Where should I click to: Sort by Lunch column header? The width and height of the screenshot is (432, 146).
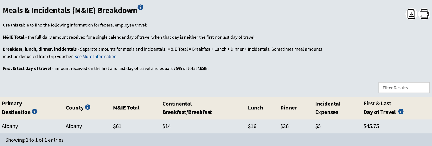click(x=255, y=108)
